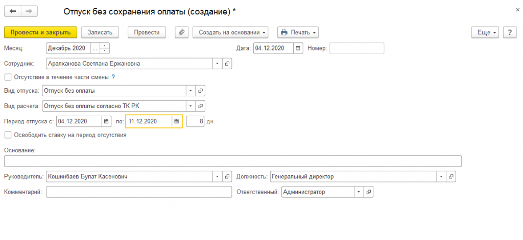This screenshot has height=240, width=523.
Task: Click Провести и закрыть button
Action: (40, 32)
